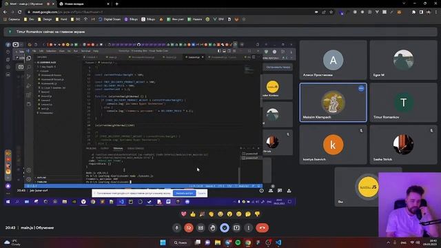This screenshot has height=248, width=441.
Task: Click the Остановить показ button in shared screen
Action: tap(278, 68)
